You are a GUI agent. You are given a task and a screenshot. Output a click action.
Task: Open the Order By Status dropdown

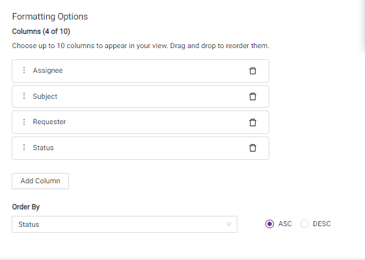124,224
